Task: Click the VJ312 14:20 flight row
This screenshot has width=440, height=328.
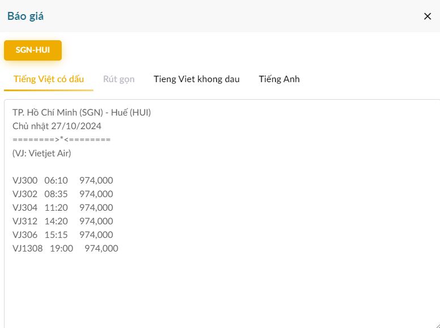Action: tap(63, 221)
